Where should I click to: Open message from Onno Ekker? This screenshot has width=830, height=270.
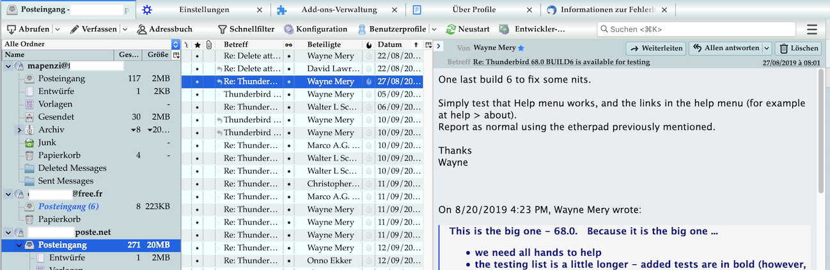click(302, 261)
